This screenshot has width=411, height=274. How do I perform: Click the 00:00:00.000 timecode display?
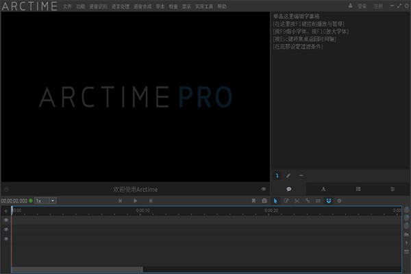tap(14, 201)
